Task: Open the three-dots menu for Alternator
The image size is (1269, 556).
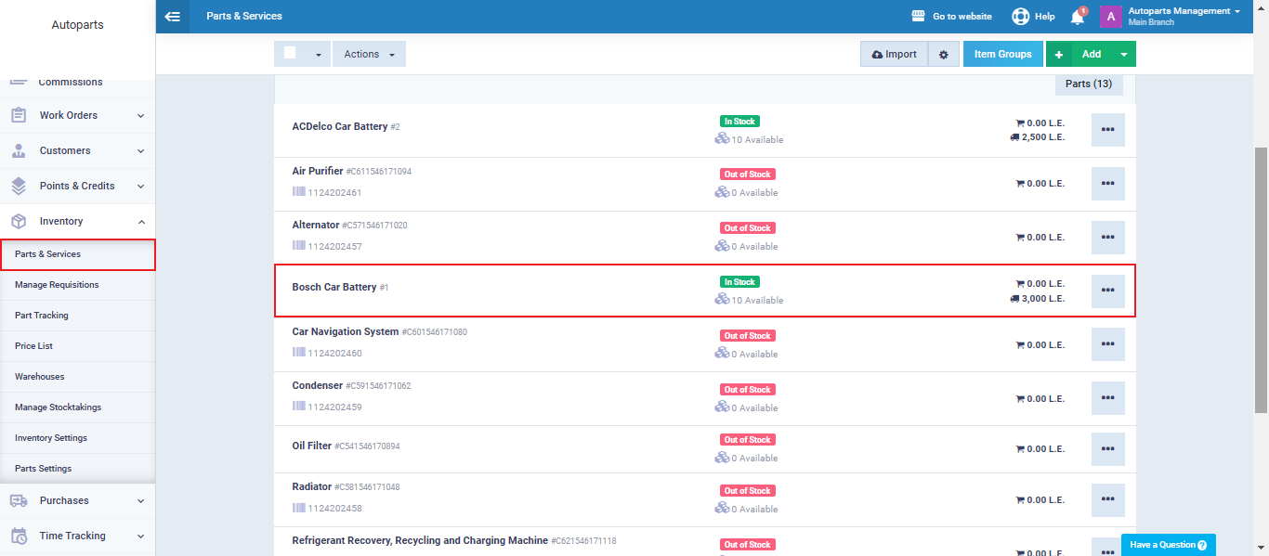Action: [1107, 238]
